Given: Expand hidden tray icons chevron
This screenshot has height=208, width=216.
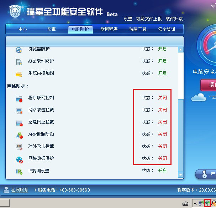Looking at the screenshot, I should 195,203.
